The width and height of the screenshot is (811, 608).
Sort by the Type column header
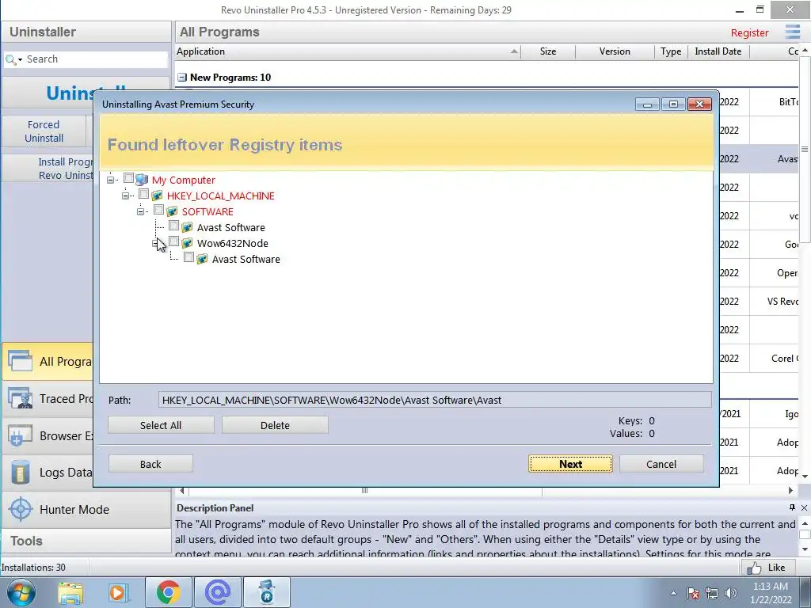coord(671,51)
